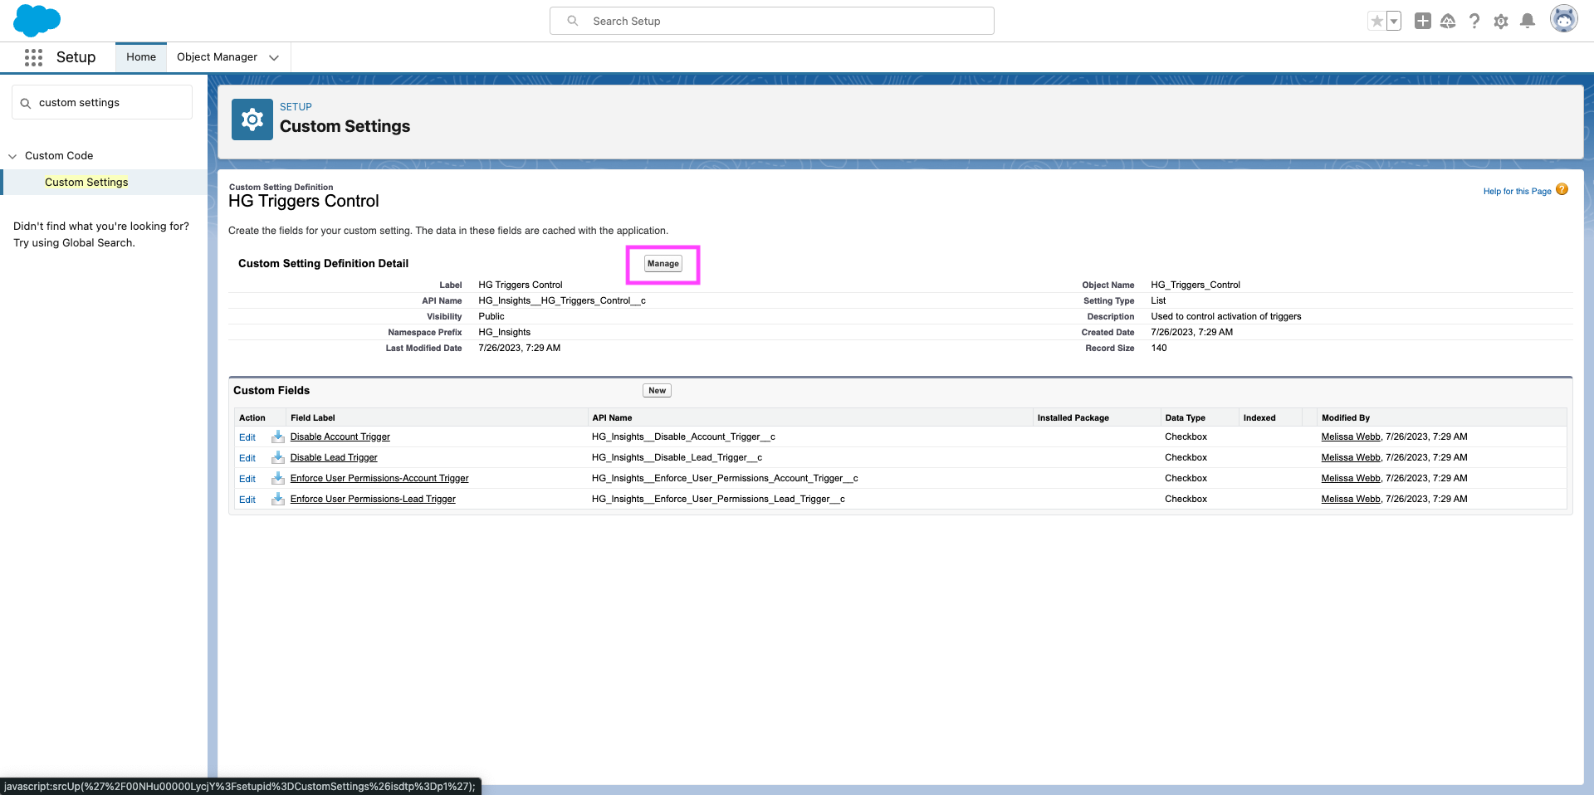This screenshot has width=1594, height=795.
Task: Expand the Object Manager dropdown chevron
Action: [x=274, y=57]
